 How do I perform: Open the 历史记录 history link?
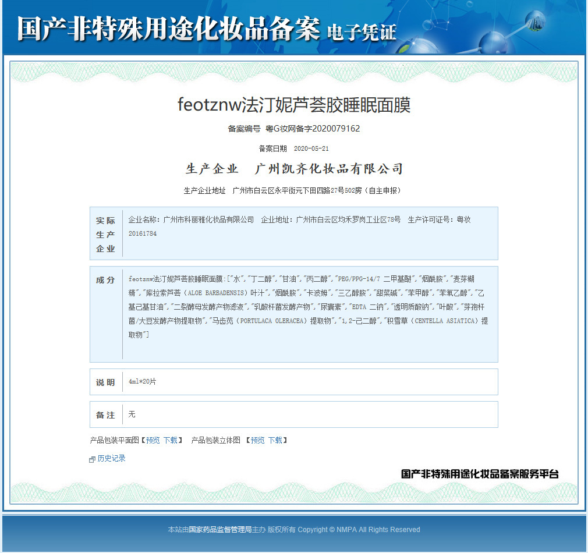pos(111,459)
